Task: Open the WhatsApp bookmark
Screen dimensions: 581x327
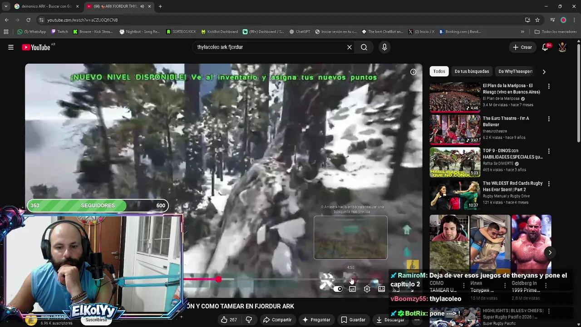Action: coord(32,32)
